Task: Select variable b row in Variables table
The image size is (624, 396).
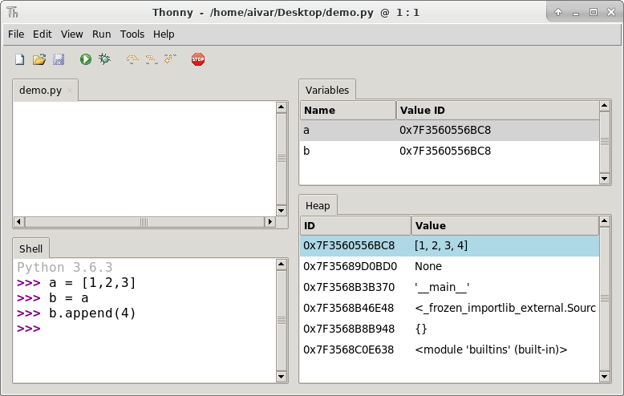Action: (449, 151)
